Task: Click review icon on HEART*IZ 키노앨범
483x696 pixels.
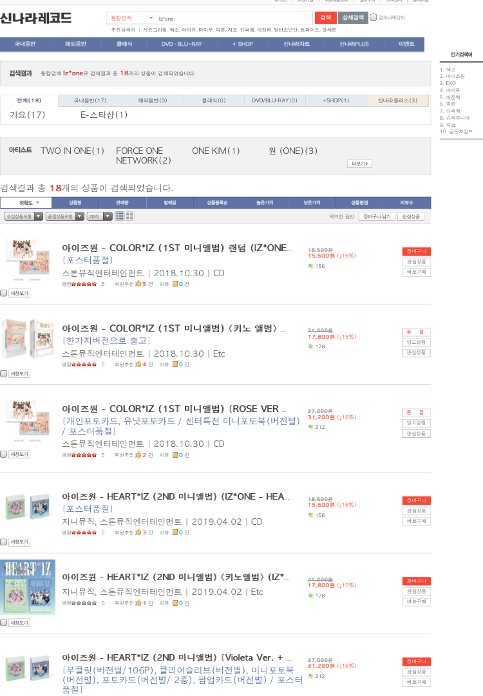Action: [x=175, y=603]
